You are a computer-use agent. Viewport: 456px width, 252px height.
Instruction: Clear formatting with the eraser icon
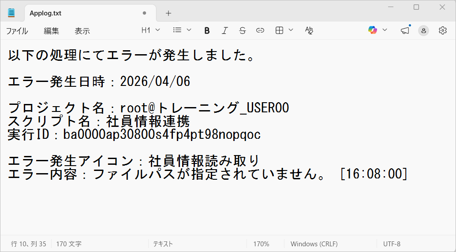[309, 30]
